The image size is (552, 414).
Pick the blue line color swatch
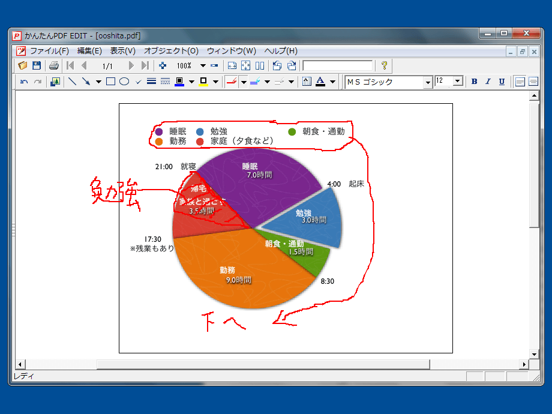[x=179, y=82]
